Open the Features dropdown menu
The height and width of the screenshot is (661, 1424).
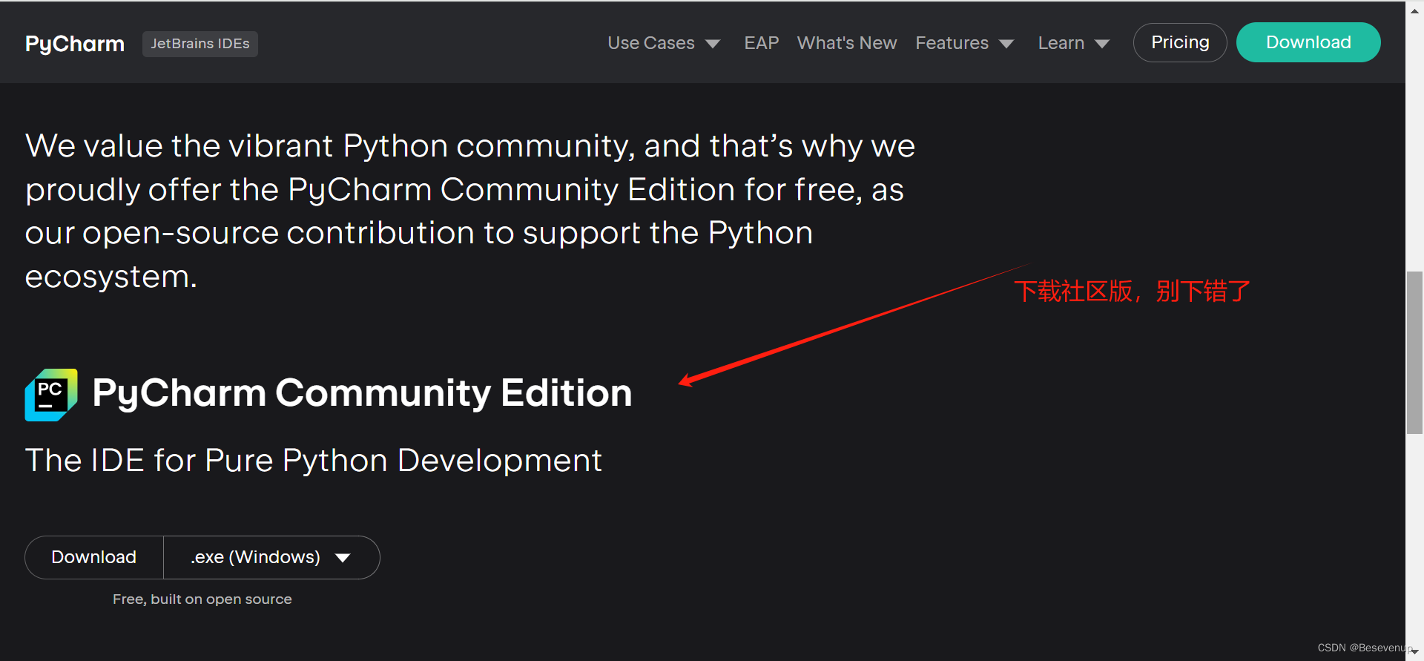[964, 43]
